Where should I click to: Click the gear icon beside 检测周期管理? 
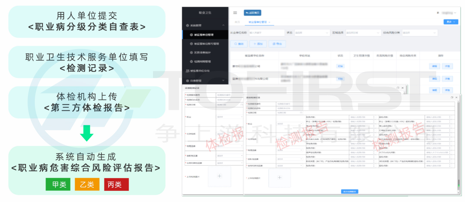pos(192,62)
